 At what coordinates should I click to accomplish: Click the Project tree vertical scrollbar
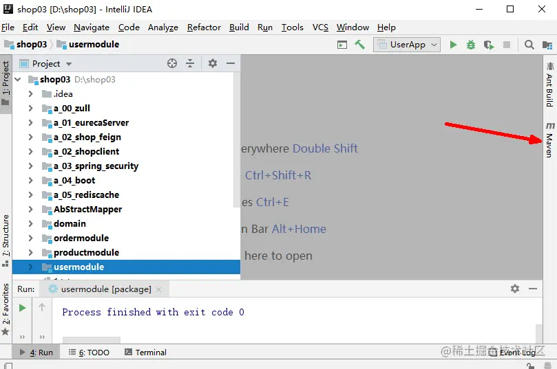coord(237,139)
